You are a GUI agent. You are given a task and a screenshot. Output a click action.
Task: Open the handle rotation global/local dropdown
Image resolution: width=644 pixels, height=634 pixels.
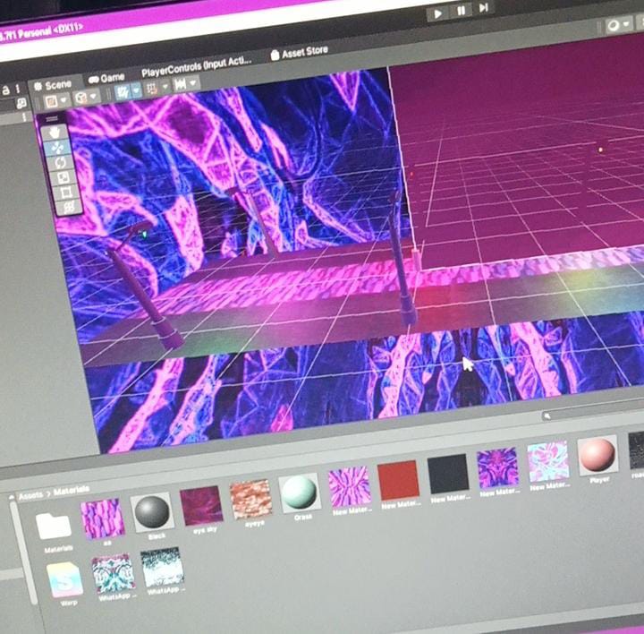(93, 96)
